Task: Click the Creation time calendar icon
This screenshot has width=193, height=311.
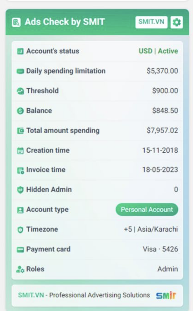Action: pos(20,151)
